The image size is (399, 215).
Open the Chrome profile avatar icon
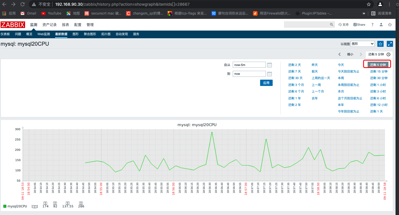(380, 4)
